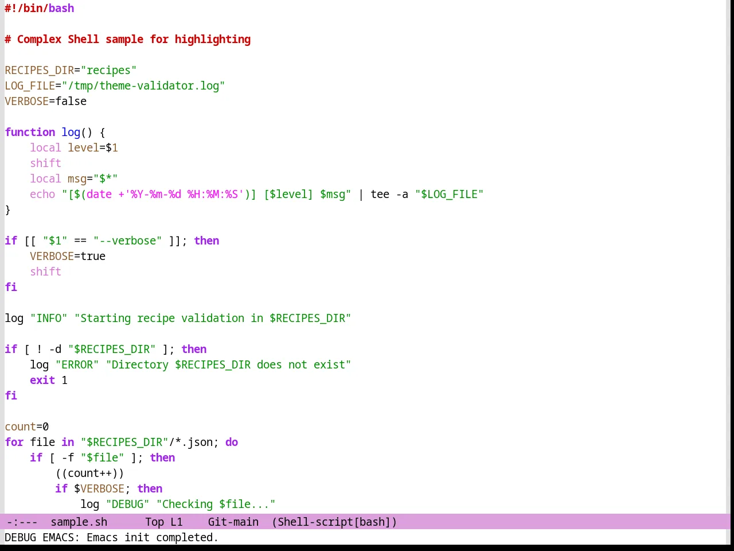Click the 'shift' below VERBOSE=true

pyautogui.click(x=45, y=272)
